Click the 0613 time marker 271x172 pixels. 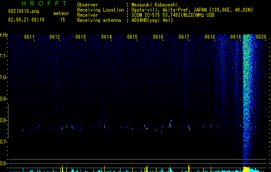(x=81, y=37)
